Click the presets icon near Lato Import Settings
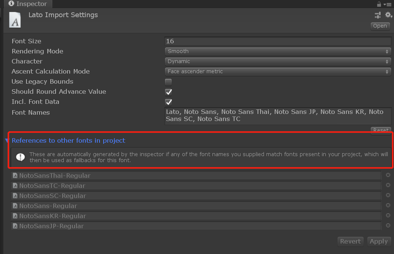Viewport: 394px width, 254px height. tap(377, 15)
